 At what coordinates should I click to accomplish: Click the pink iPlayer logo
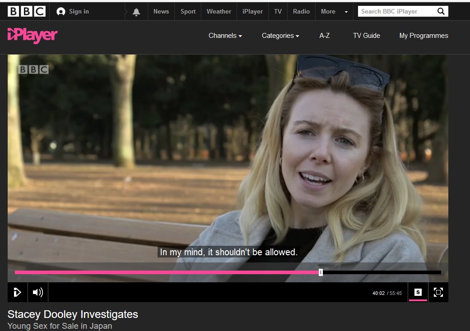point(33,36)
